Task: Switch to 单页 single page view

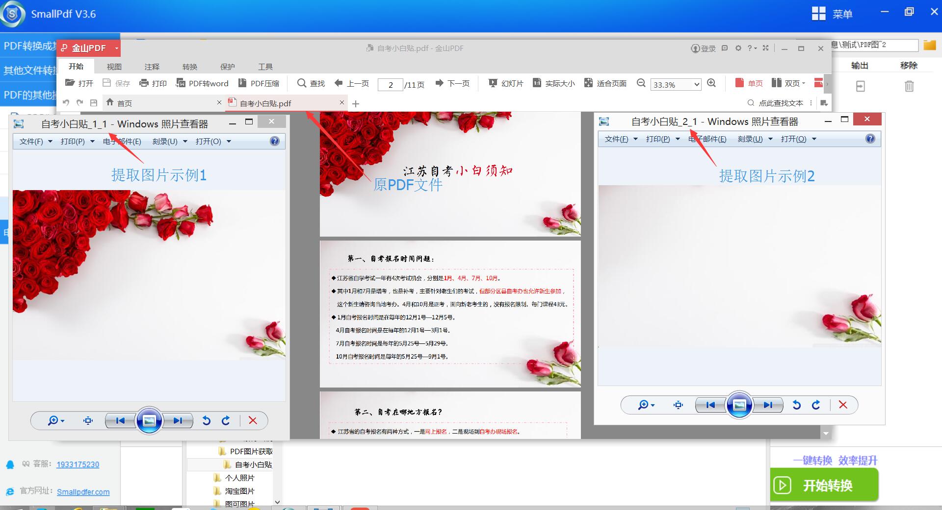Action: pyautogui.click(x=749, y=83)
